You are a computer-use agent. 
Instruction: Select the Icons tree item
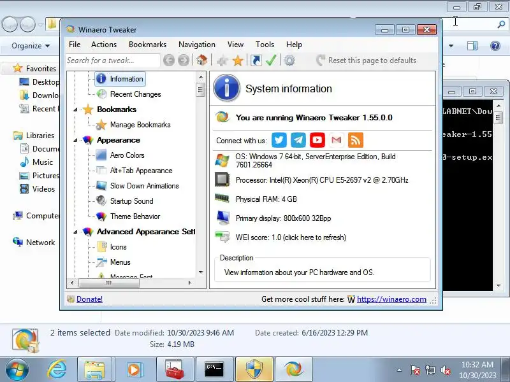click(118, 247)
